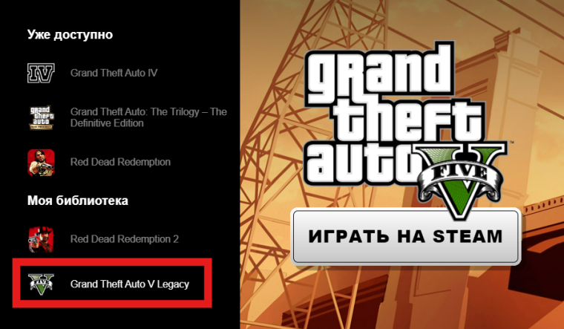564x329 pixels.
Task: Click the ИГРАТЬ НА STEAM button
Action: point(406,236)
